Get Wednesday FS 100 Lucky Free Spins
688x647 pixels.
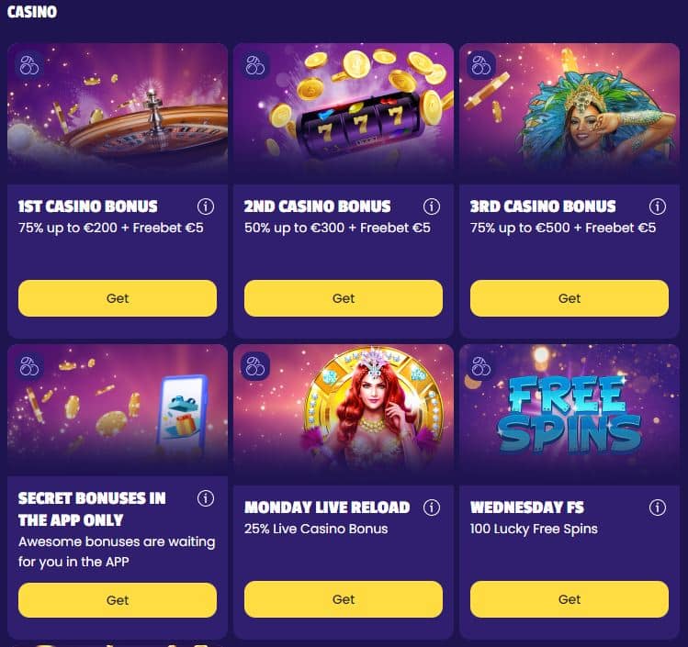[570, 599]
